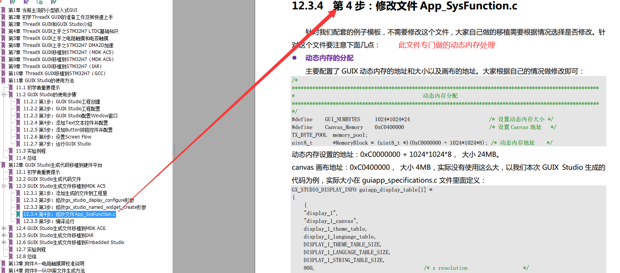
Task: Click the bullet heading 动态内存的分配
Action: pos(329,58)
